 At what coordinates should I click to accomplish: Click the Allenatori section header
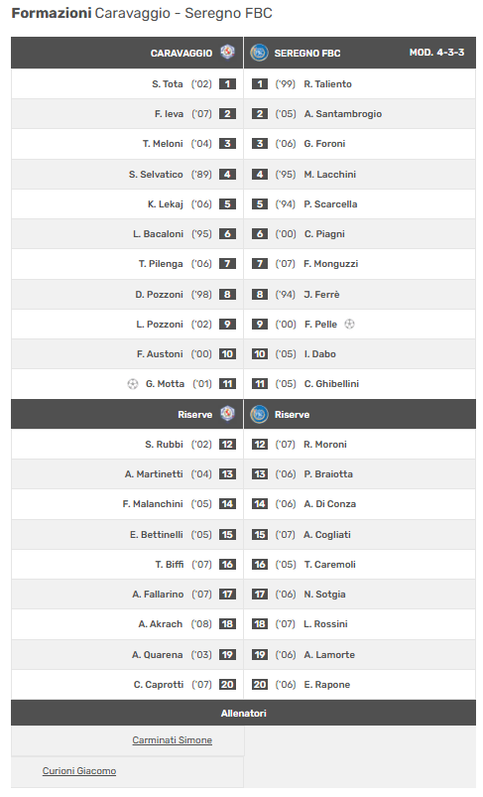(x=243, y=713)
